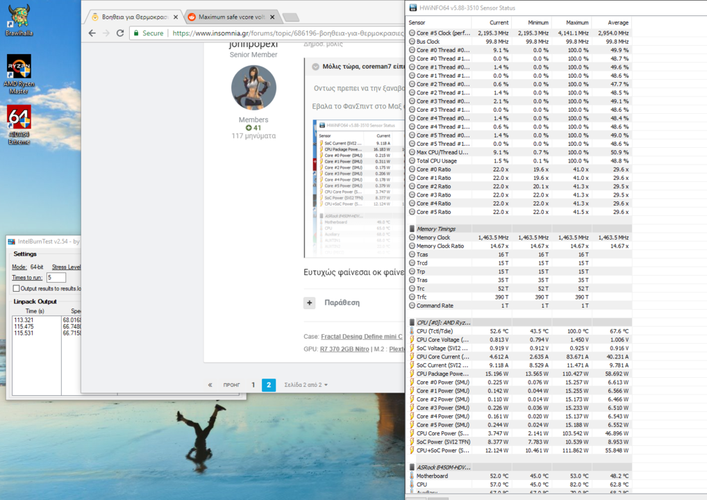This screenshot has width=707, height=500.
Task: Open johnpopexi profile avatar
Action: click(x=253, y=87)
